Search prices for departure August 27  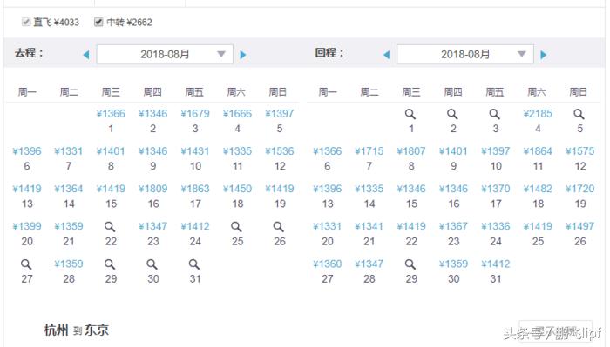coord(26,264)
